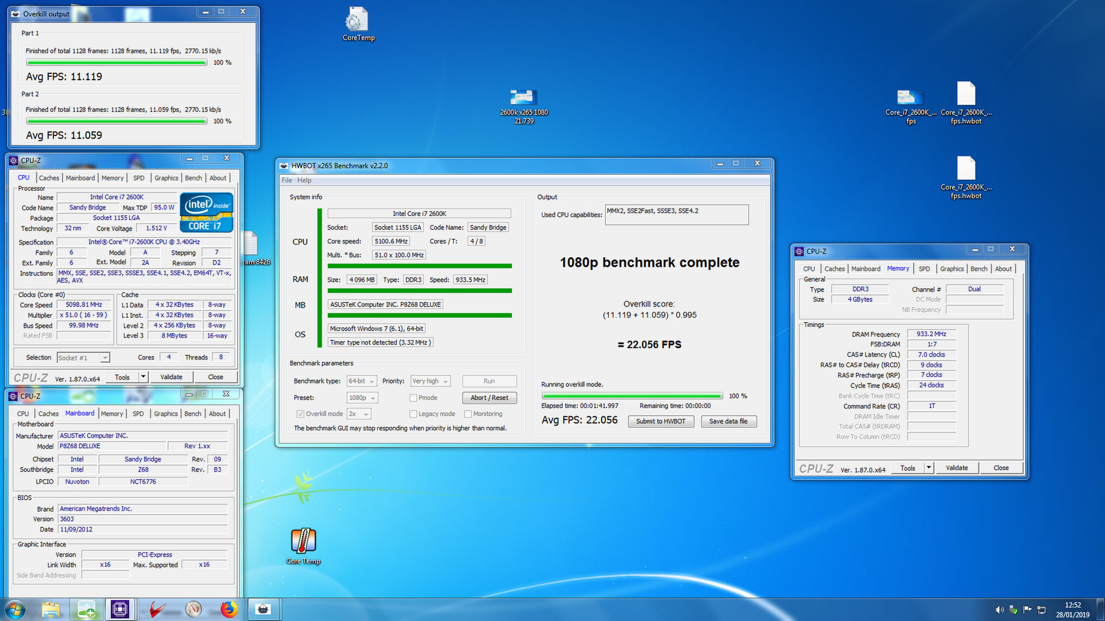Expand Tools arrow in CPU-Z Memory window
The height and width of the screenshot is (621, 1105).
(x=928, y=468)
